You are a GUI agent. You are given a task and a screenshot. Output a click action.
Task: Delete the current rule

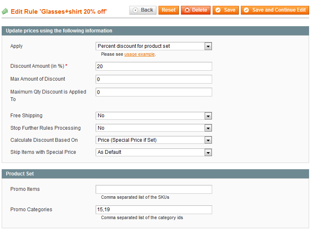pyautogui.click(x=196, y=10)
